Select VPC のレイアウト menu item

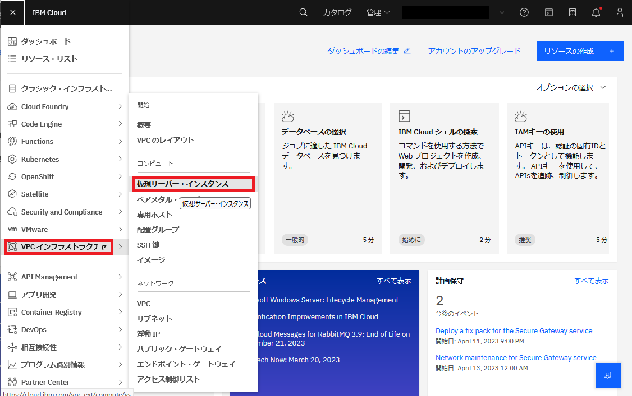point(166,141)
